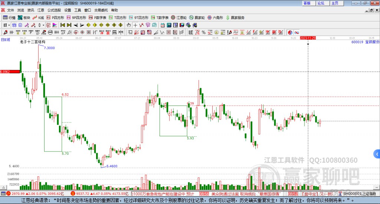This screenshot has width=380, height=204.
Task: Open the 帮助 menu
Action: 114,10
